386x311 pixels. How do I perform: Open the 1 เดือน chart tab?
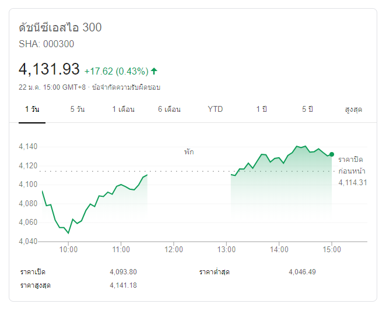pyautogui.click(x=124, y=109)
